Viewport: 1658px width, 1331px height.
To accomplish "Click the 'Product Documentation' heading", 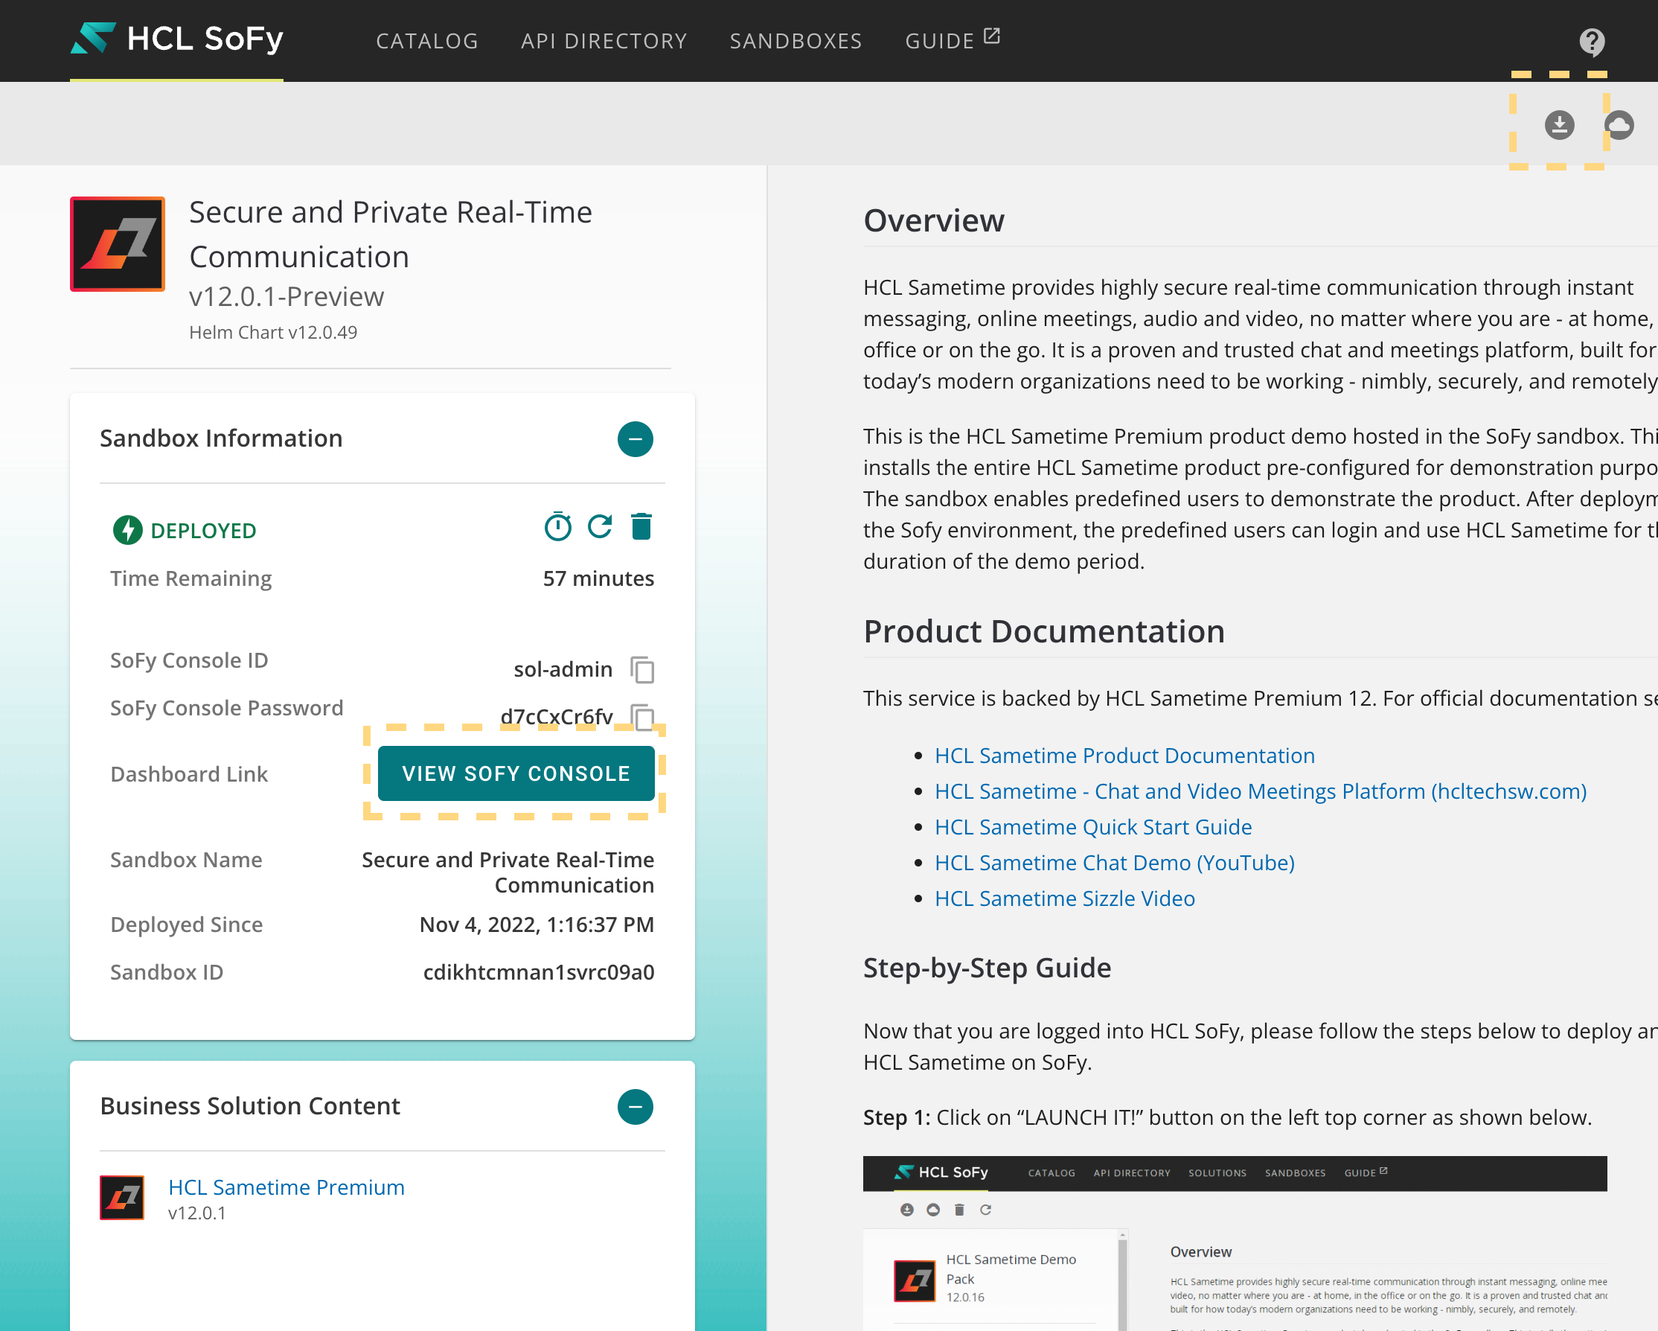I will pos(1043,632).
